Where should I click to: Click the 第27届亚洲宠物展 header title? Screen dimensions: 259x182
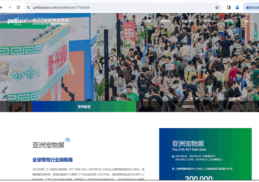pos(50,20)
